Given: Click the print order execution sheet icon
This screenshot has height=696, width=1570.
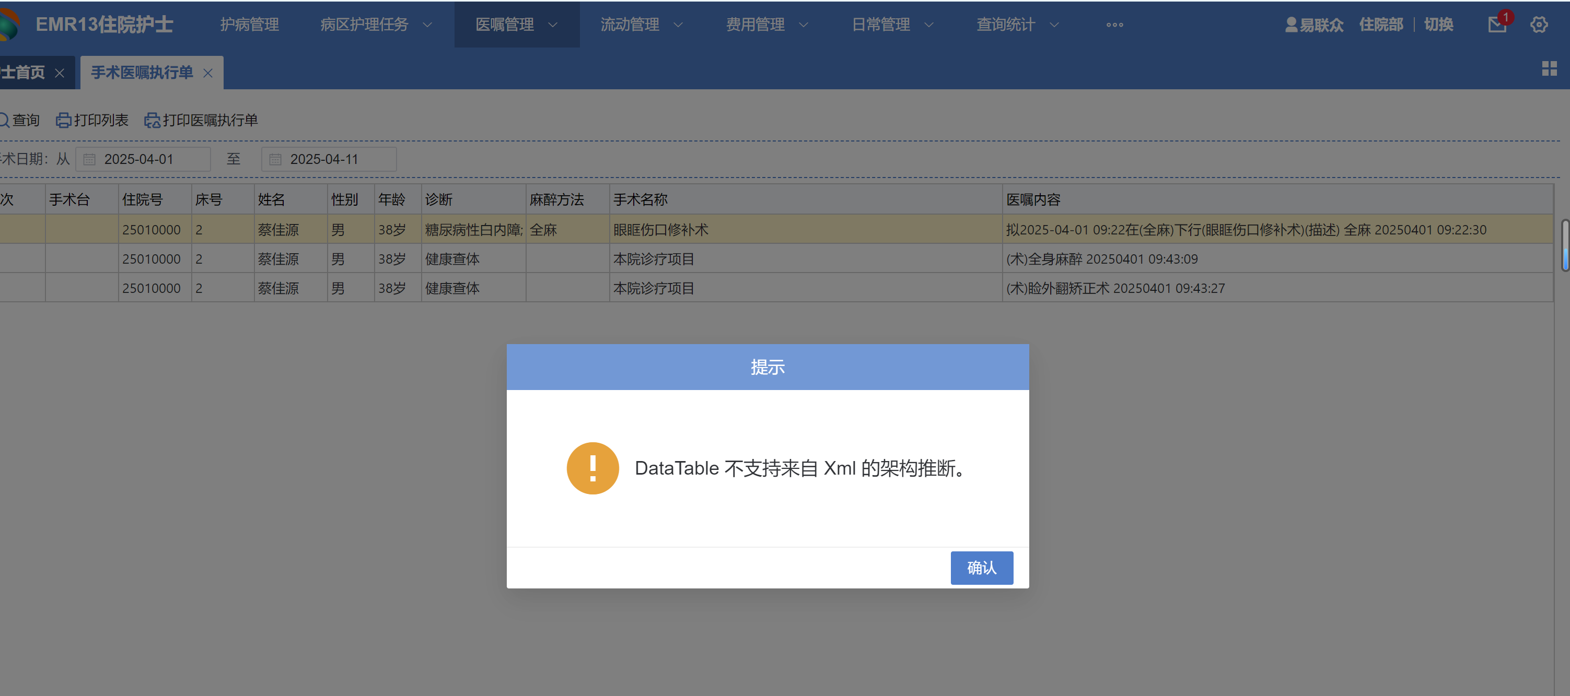Looking at the screenshot, I should [x=152, y=121].
